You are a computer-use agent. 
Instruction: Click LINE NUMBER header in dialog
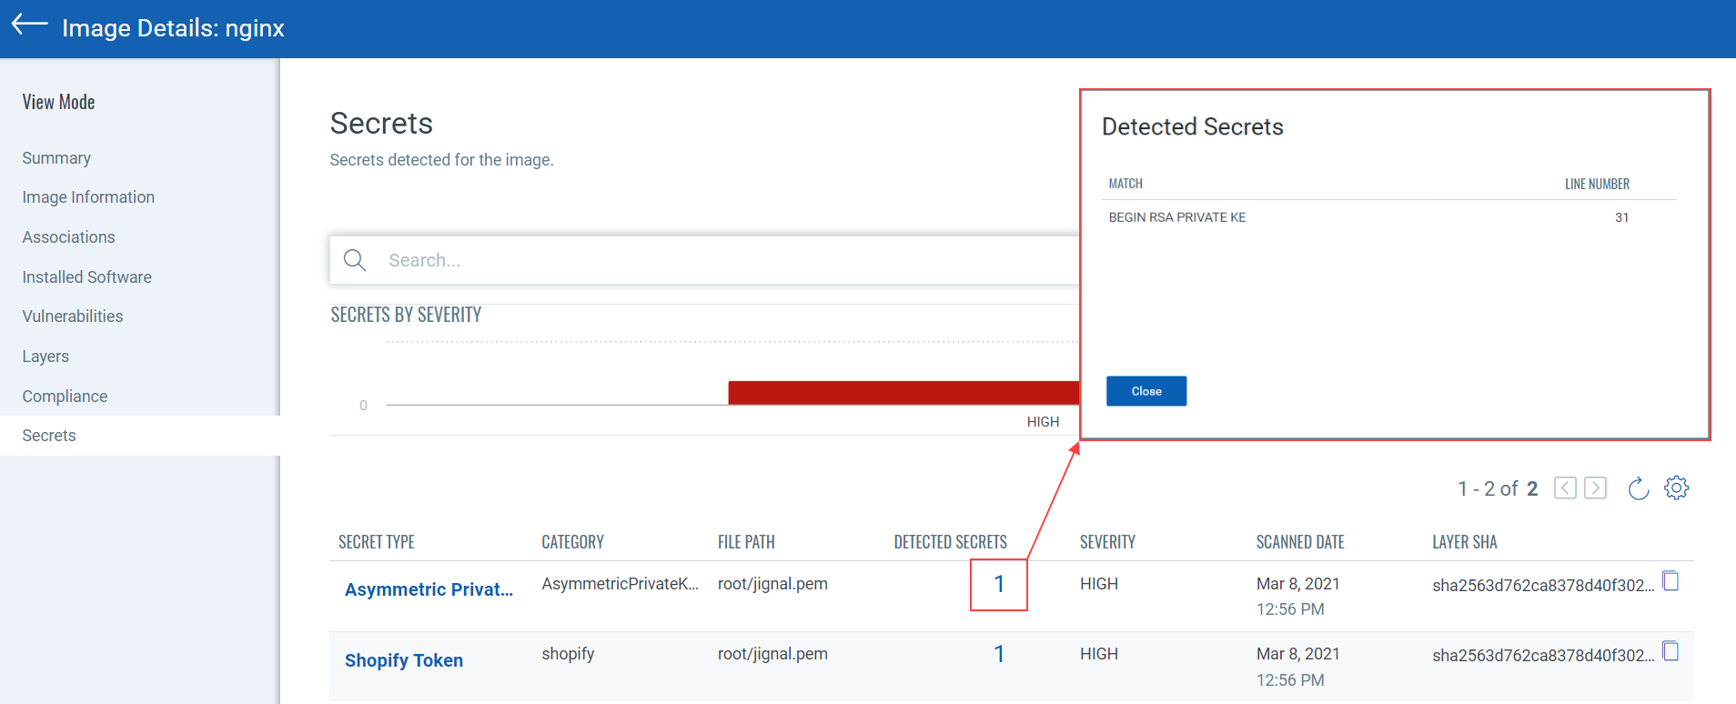1597,184
